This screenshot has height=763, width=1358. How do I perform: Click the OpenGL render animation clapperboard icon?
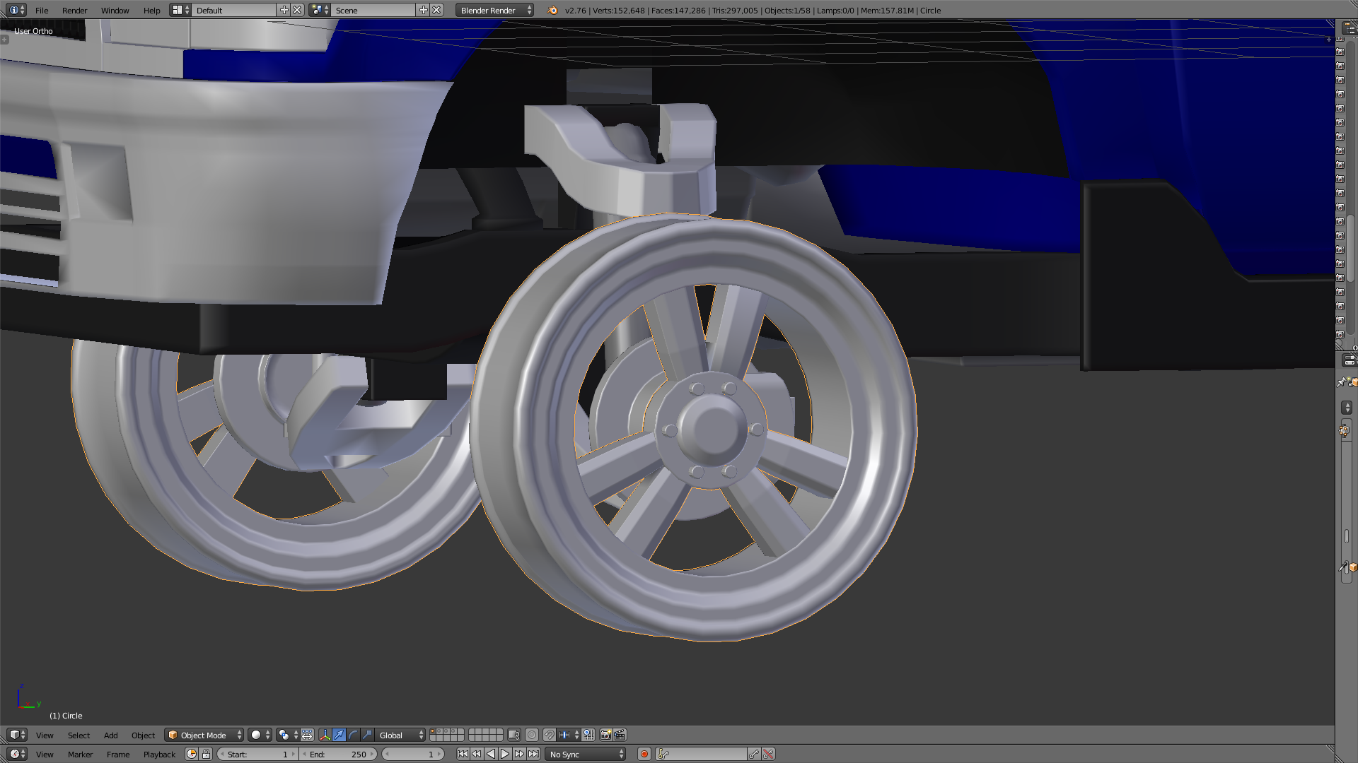tap(620, 735)
